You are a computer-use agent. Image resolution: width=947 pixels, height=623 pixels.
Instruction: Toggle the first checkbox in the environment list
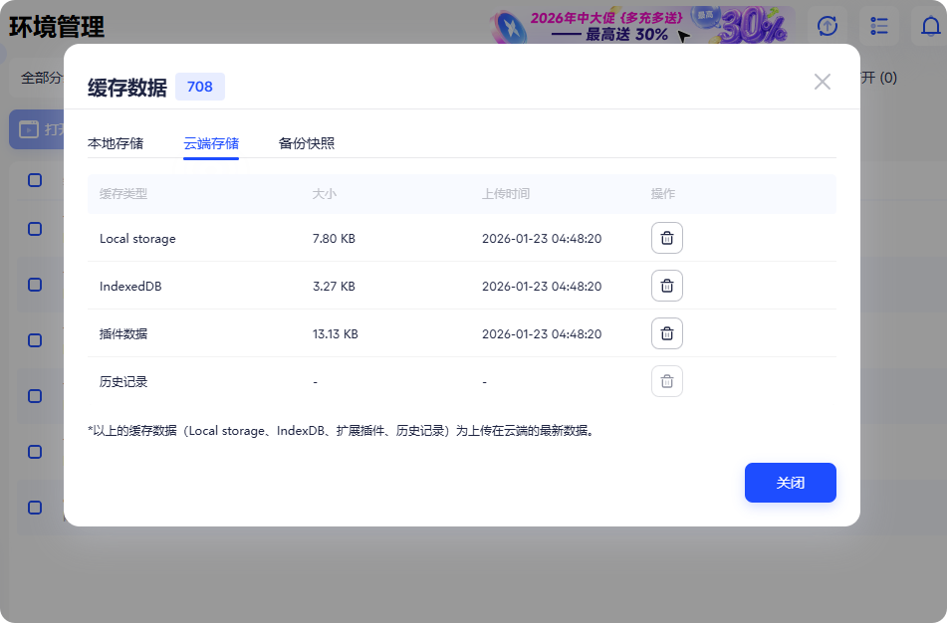(35, 180)
